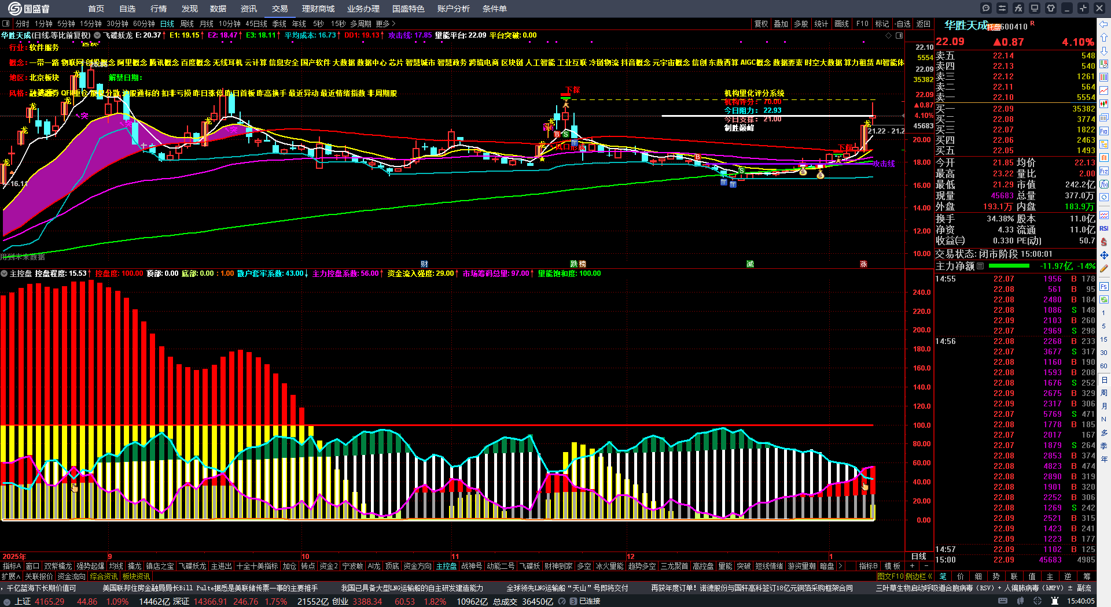Open the 交易 menu
The image size is (1111, 607).
coord(279,9)
